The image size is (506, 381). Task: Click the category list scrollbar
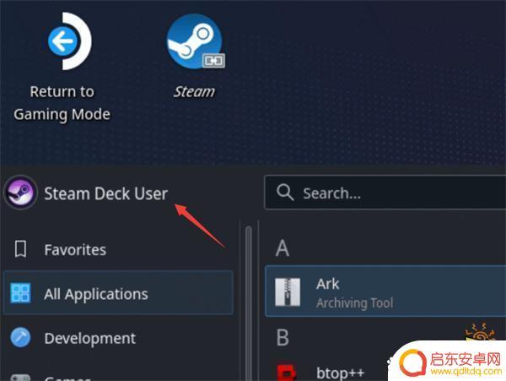(x=249, y=302)
